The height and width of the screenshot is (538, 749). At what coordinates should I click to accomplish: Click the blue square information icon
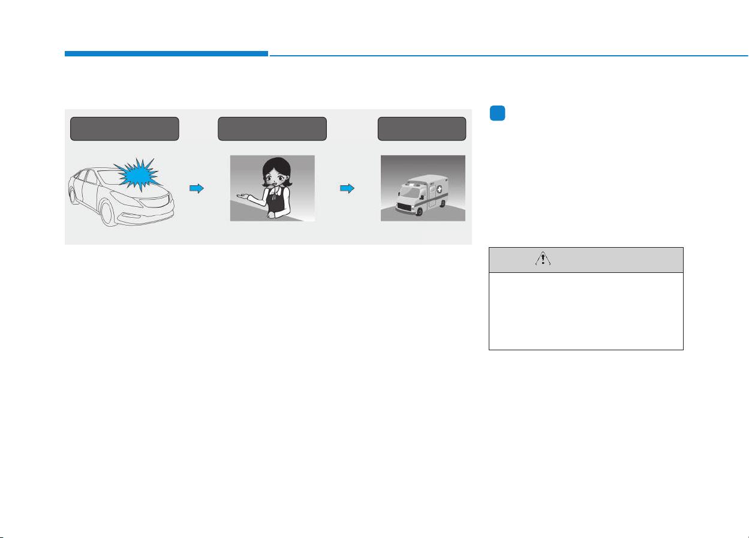[x=496, y=113]
